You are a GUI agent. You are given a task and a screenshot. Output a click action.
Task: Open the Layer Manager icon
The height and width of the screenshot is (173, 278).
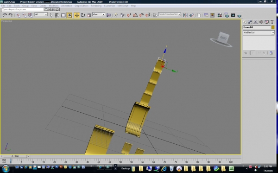click(199, 15)
